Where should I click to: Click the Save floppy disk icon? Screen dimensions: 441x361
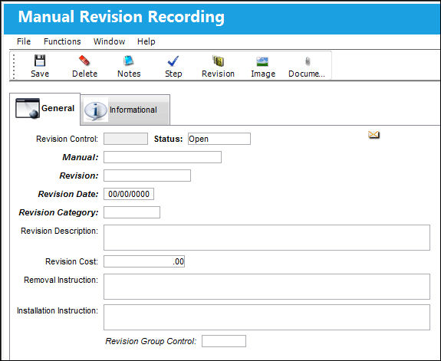click(40, 61)
